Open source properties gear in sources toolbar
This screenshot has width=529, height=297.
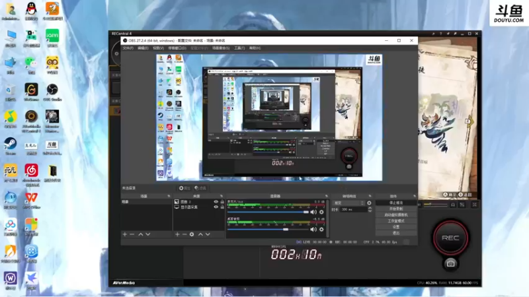coord(192,234)
